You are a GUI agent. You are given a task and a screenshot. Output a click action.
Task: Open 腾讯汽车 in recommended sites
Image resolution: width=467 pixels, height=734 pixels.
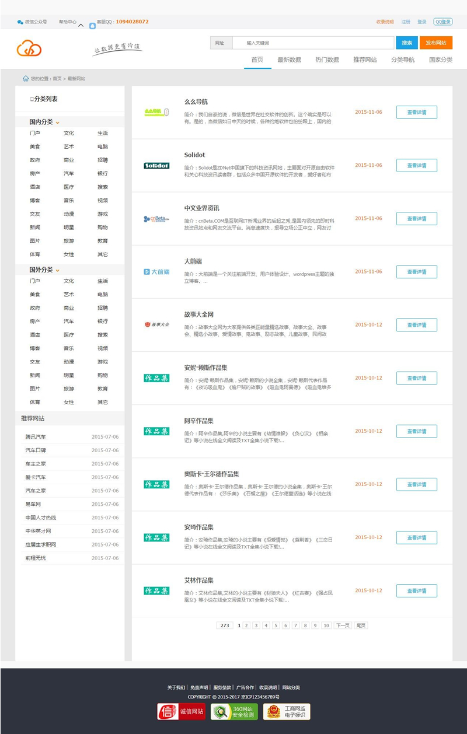coord(36,437)
